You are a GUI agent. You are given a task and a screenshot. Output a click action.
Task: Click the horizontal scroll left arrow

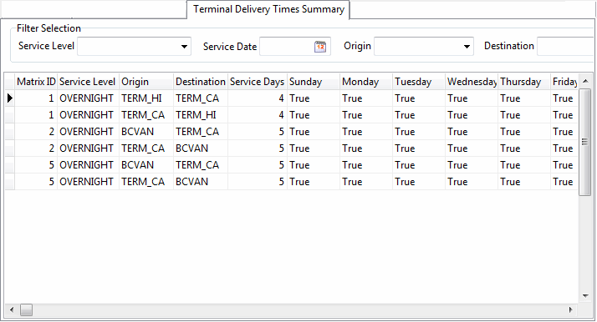click(x=12, y=309)
